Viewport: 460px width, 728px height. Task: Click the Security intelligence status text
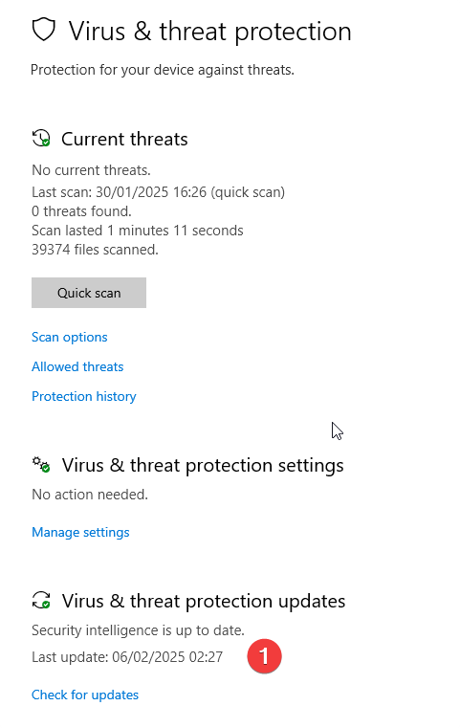138,630
